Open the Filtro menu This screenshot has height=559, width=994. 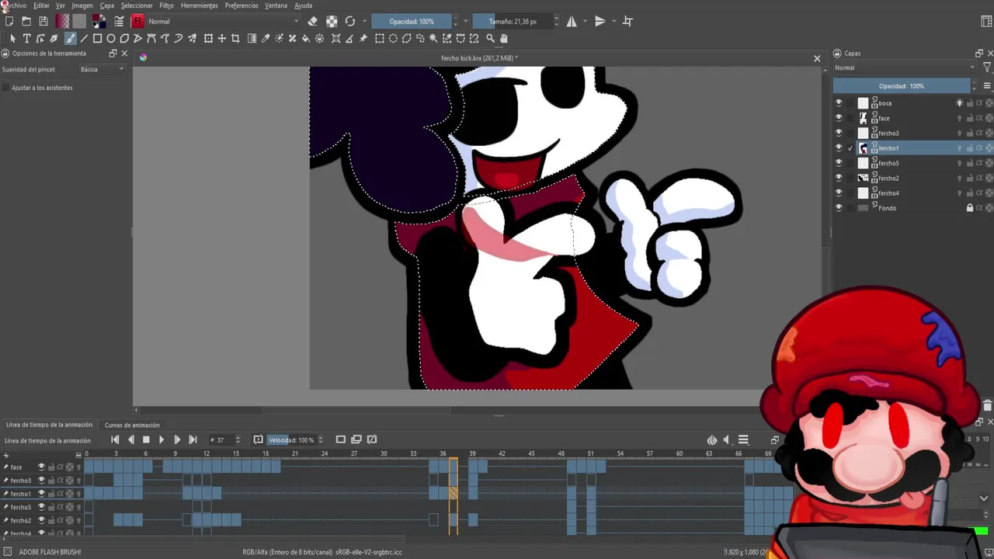(167, 5)
